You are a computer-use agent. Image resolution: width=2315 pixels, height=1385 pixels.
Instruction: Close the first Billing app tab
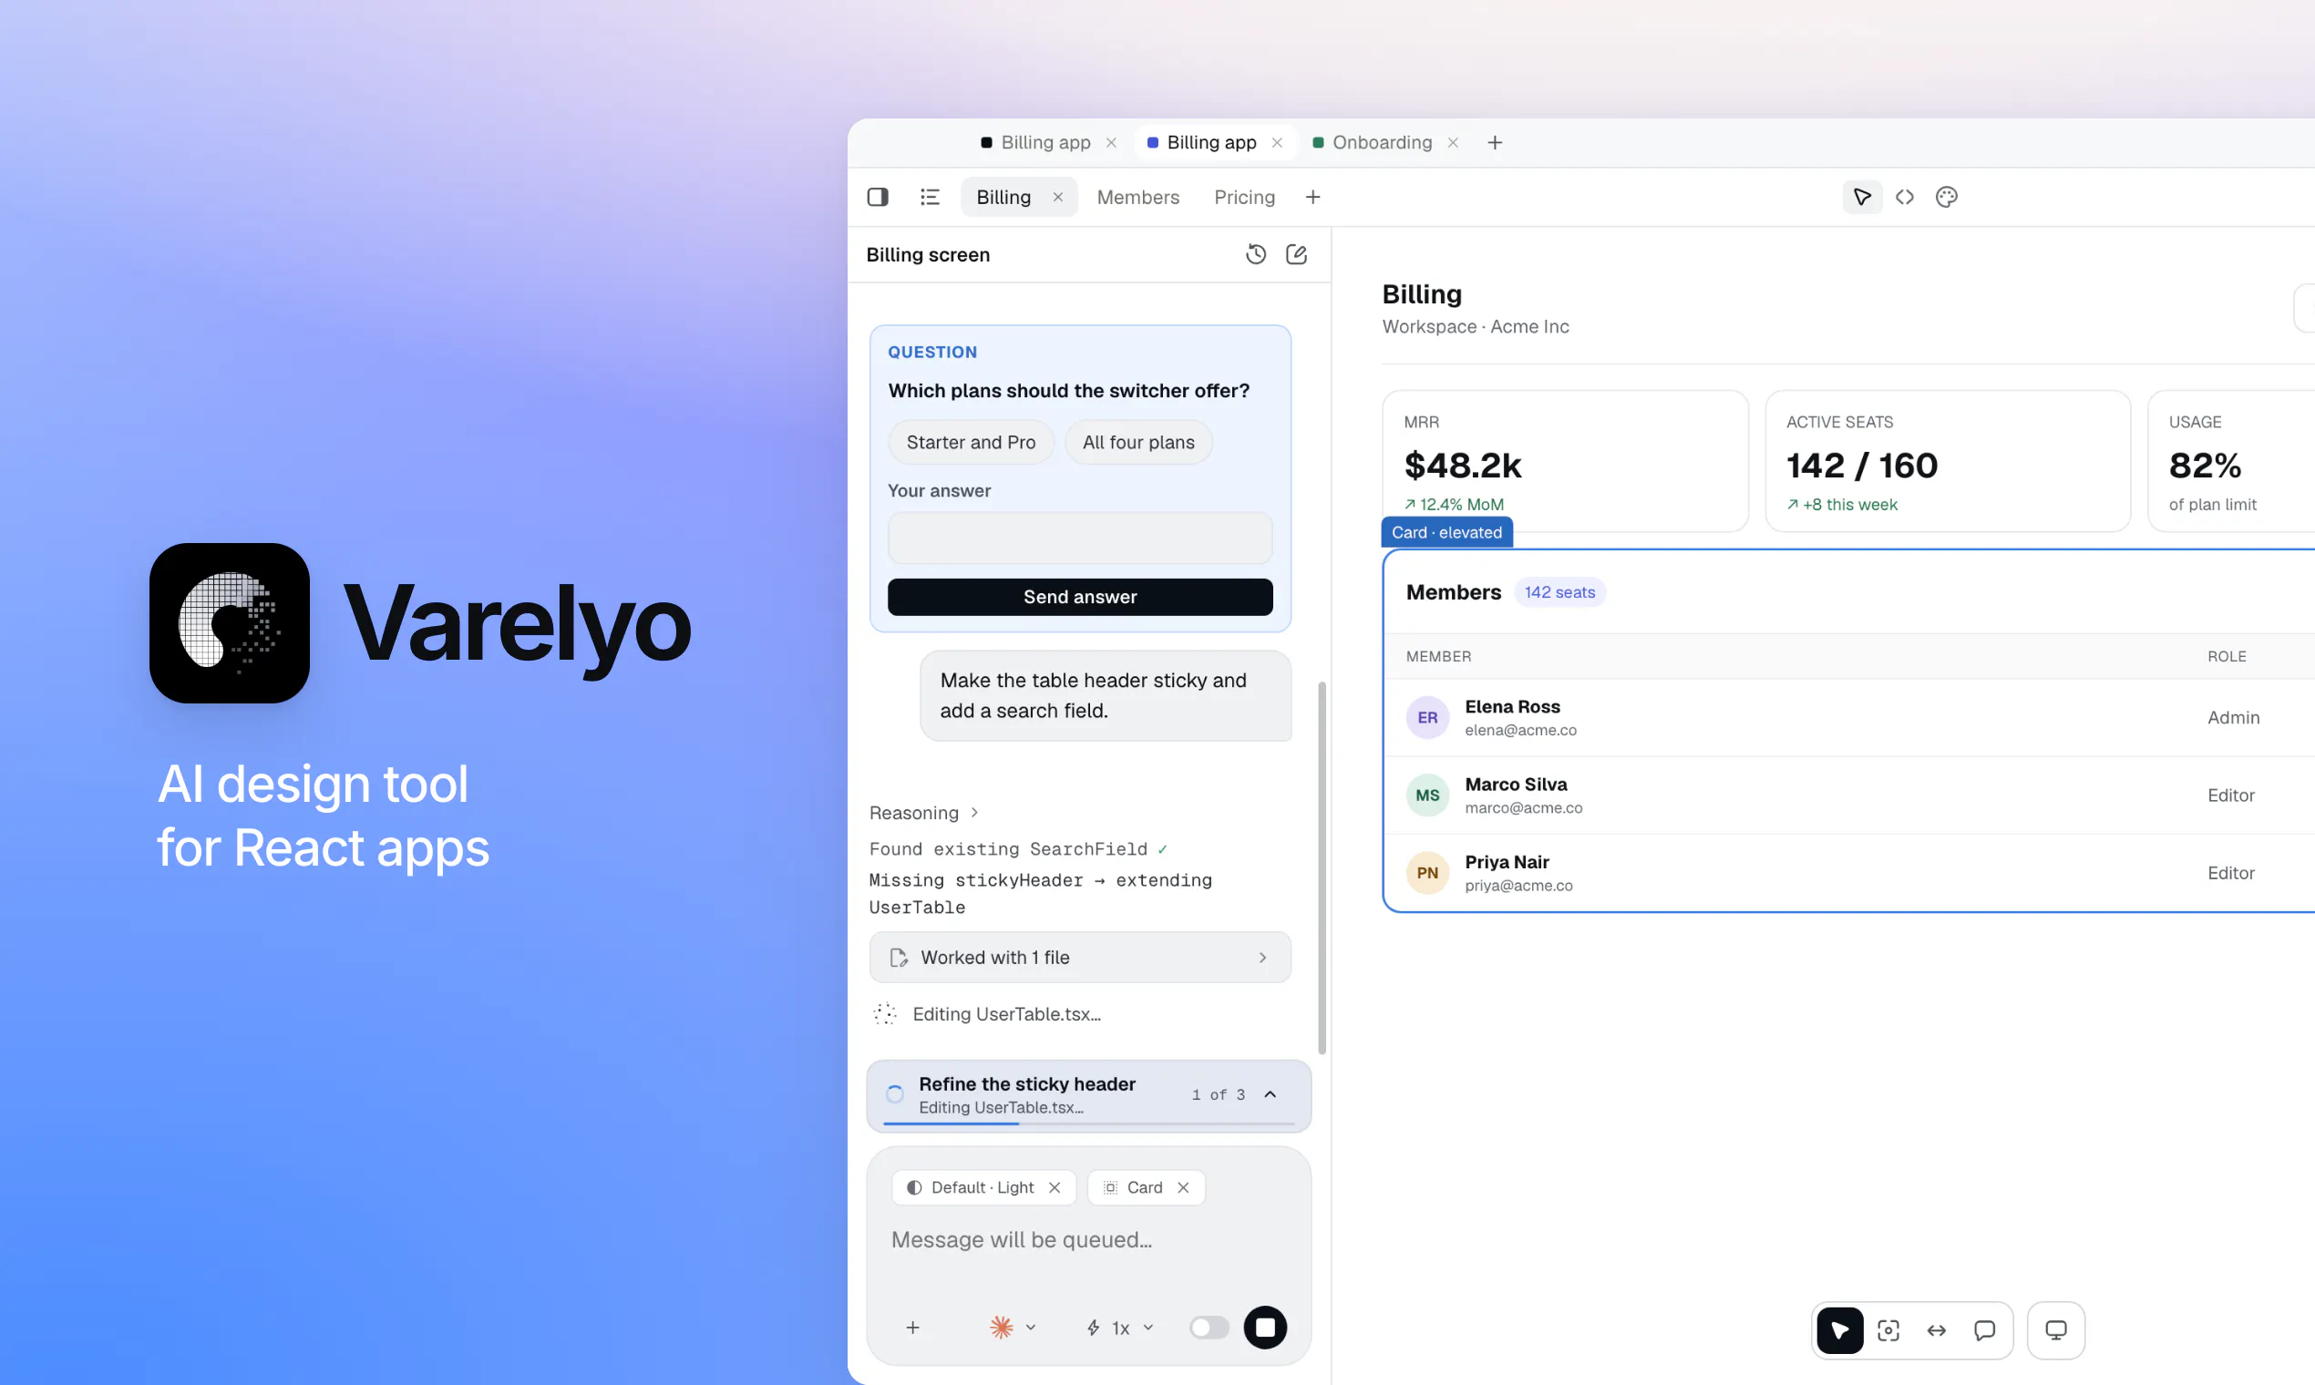click(x=1111, y=143)
